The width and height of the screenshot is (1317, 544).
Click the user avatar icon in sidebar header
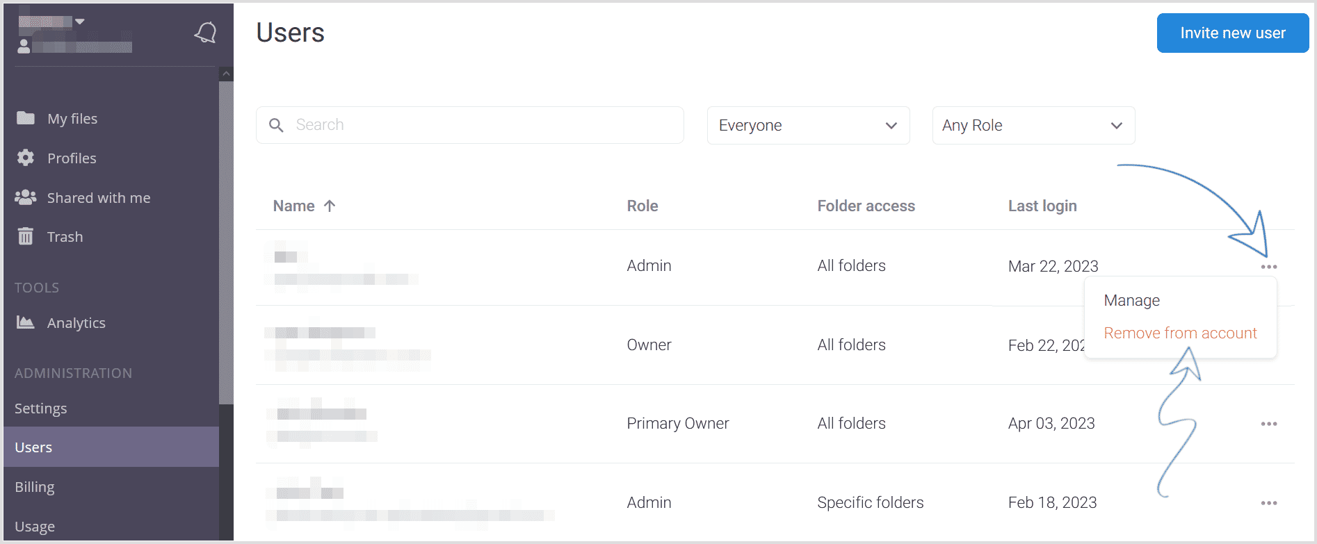(x=24, y=47)
